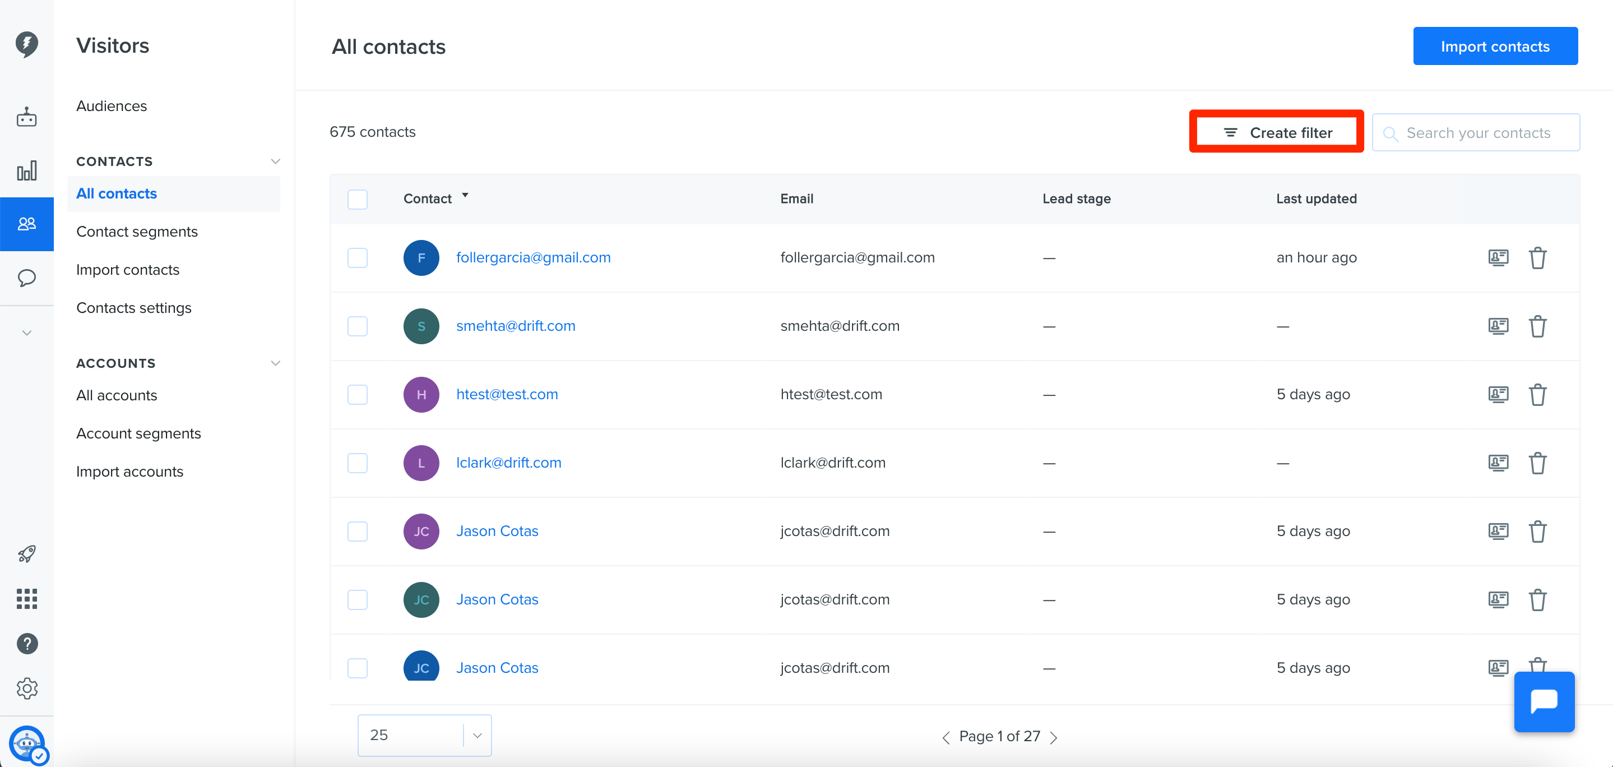This screenshot has width=1613, height=767.
Task: Open the Drift logo home icon
Action: pos(26,44)
